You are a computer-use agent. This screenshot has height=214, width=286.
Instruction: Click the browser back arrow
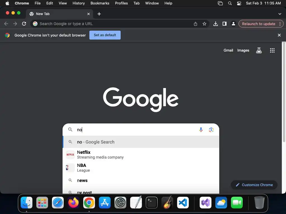[6, 24]
